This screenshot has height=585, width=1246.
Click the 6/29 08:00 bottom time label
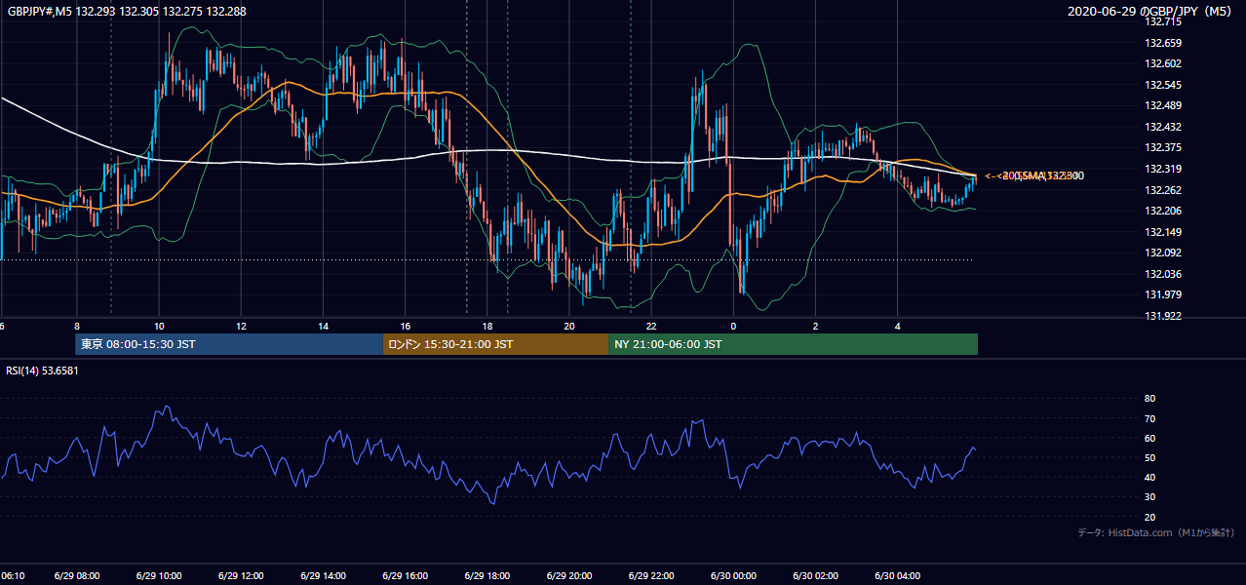[76, 576]
